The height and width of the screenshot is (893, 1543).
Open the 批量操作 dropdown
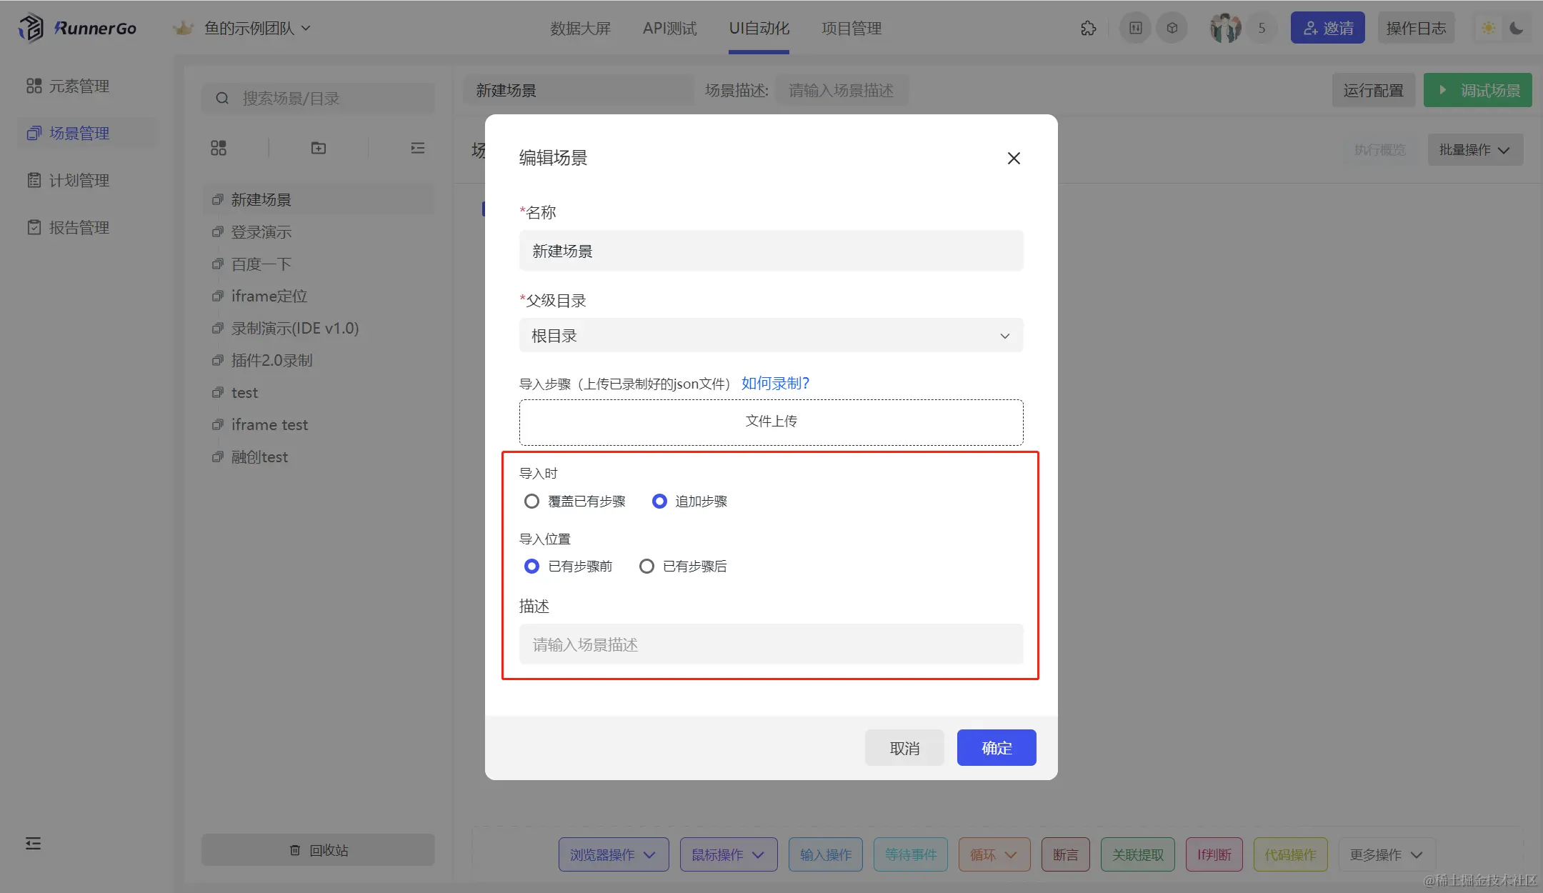[1474, 150]
